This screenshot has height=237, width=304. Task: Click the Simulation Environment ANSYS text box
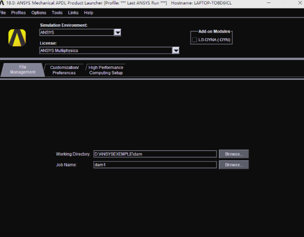pos(76,33)
